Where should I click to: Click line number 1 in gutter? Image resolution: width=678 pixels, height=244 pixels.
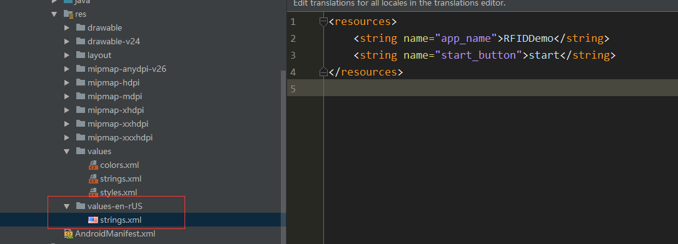click(293, 22)
